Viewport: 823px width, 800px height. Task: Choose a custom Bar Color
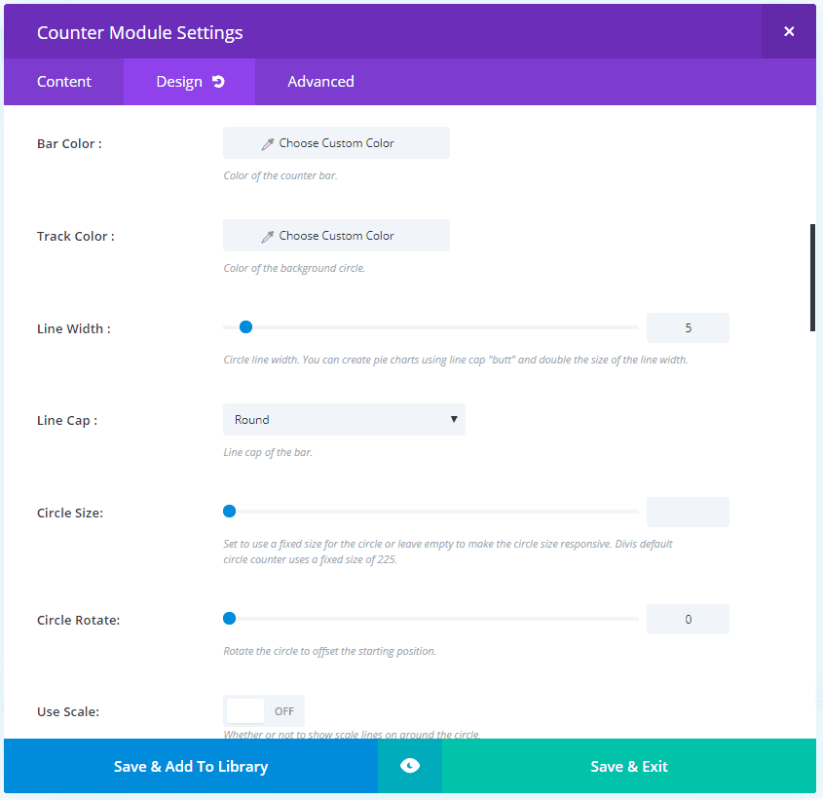coord(336,143)
